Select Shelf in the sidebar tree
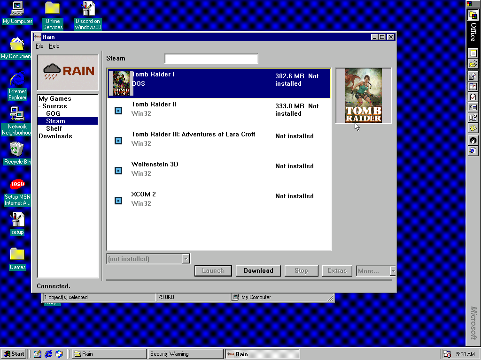Screen dimensions: 481x360 coord(54,128)
